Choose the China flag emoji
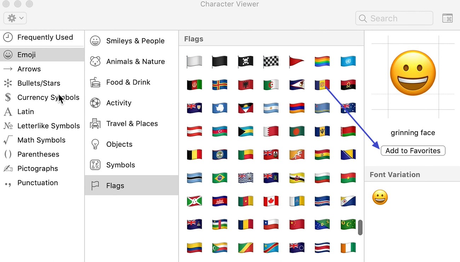This screenshot has width=460, height=262. 297,224
